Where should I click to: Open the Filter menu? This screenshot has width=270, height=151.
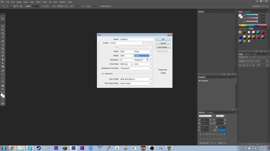point(45,2)
